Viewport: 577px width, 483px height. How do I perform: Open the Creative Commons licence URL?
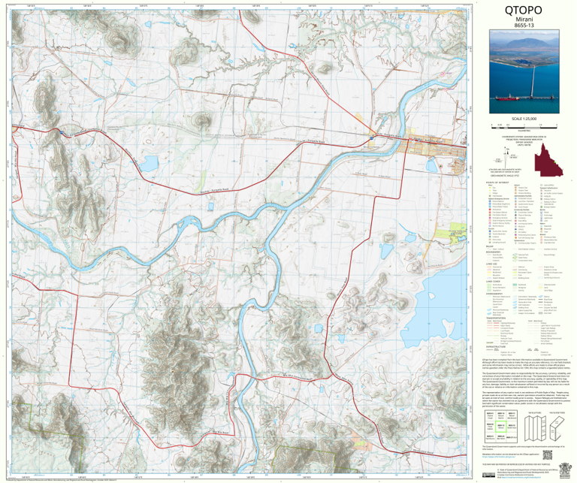523,478
